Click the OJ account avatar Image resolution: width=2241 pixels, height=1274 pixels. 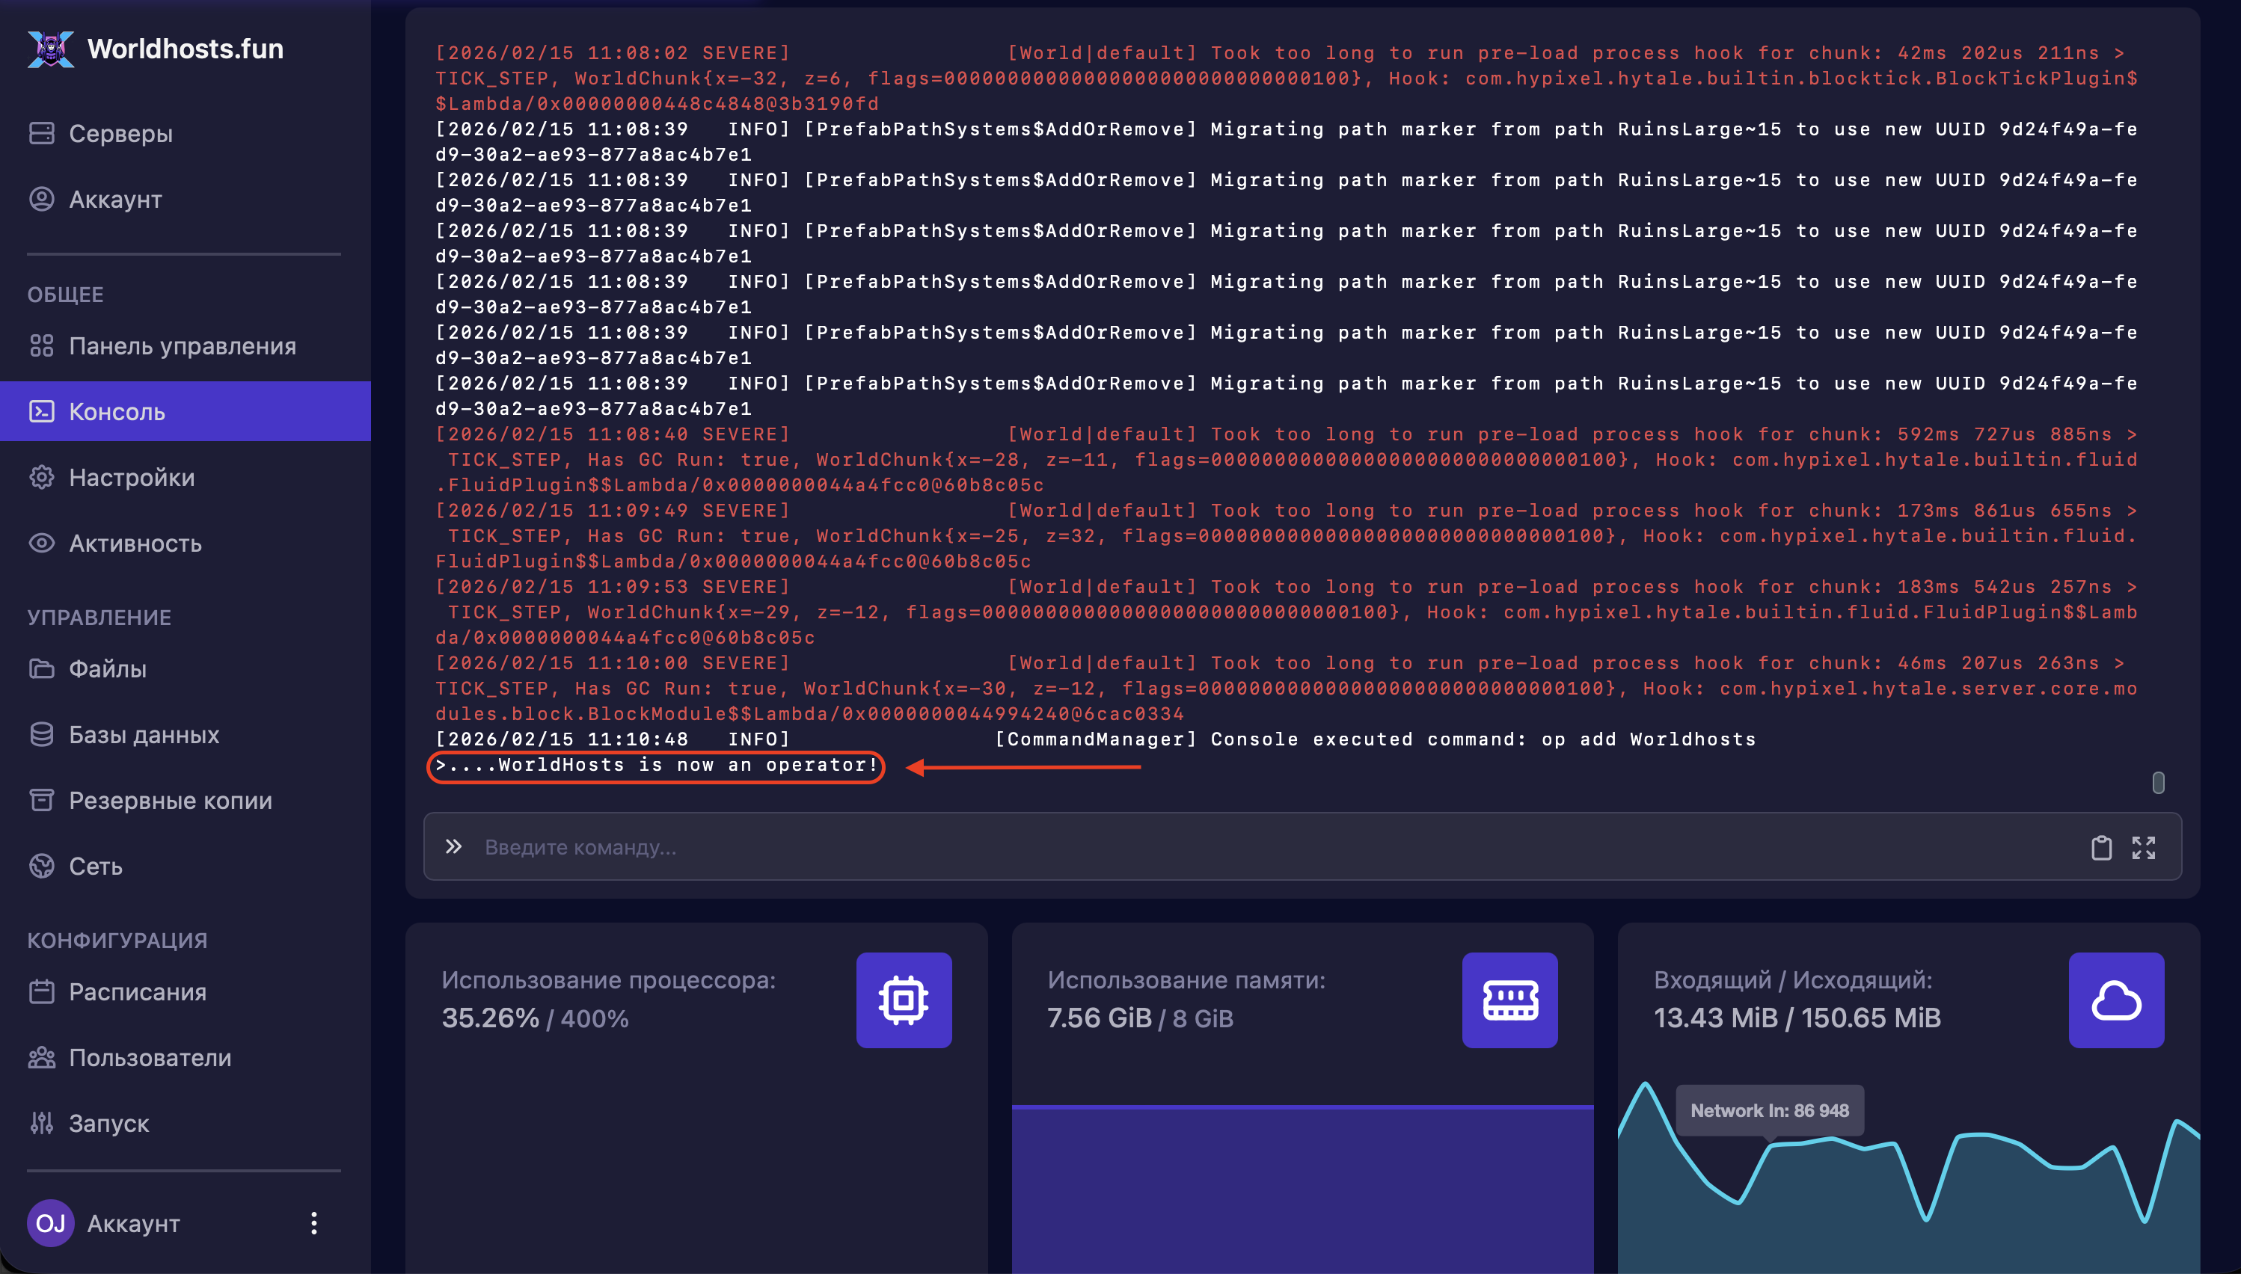pyautogui.click(x=50, y=1222)
